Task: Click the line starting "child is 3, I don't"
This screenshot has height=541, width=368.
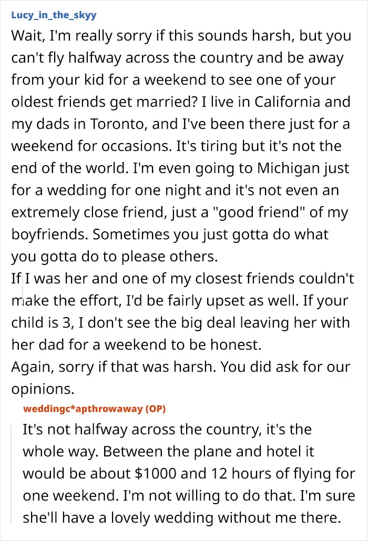Action: click(180, 323)
